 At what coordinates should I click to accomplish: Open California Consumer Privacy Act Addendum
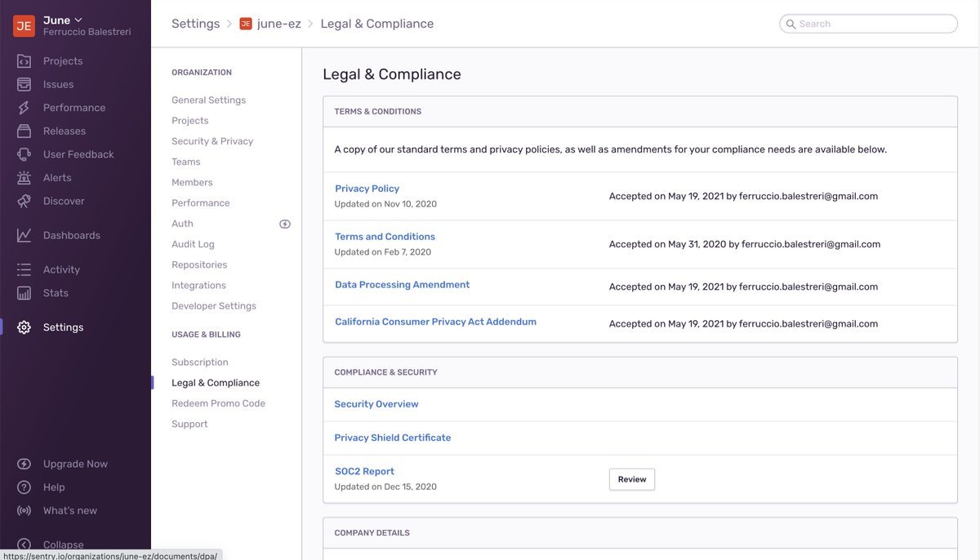[435, 322]
